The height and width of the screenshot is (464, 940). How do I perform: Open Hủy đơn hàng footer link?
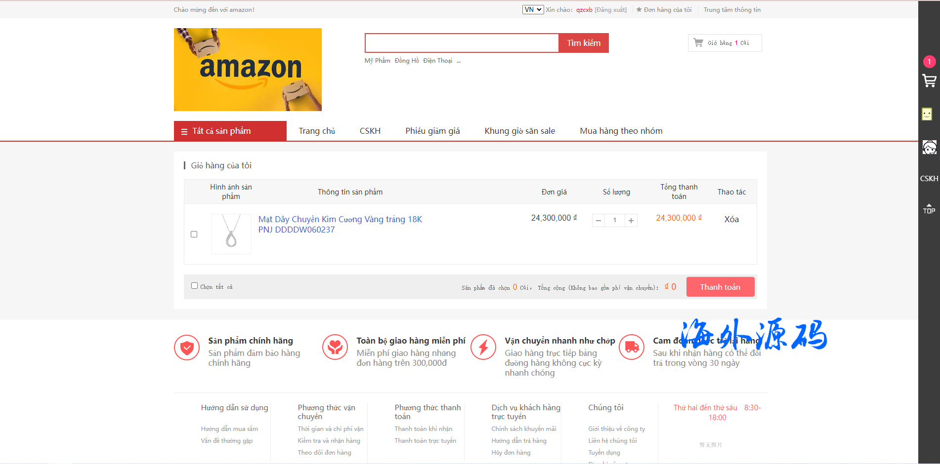511,453
